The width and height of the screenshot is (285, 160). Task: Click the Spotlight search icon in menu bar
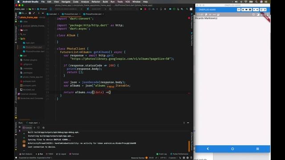(x=256, y=2)
